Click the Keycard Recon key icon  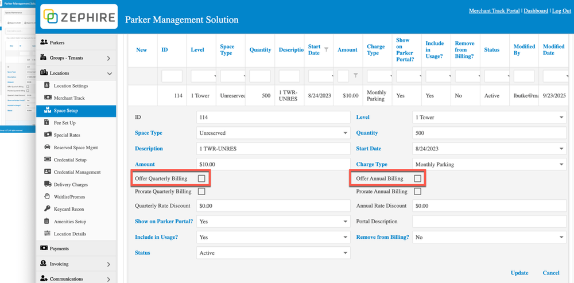[47, 209]
